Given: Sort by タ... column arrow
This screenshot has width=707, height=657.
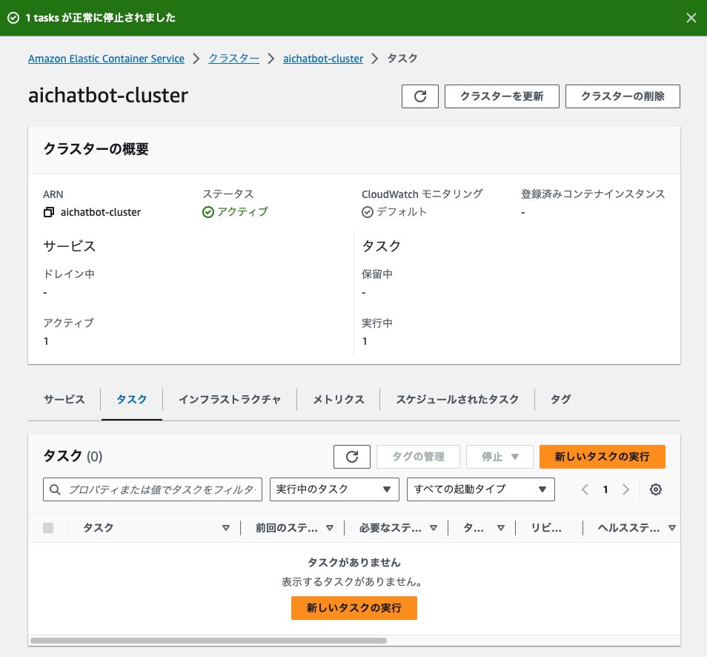Looking at the screenshot, I should point(500,528).
